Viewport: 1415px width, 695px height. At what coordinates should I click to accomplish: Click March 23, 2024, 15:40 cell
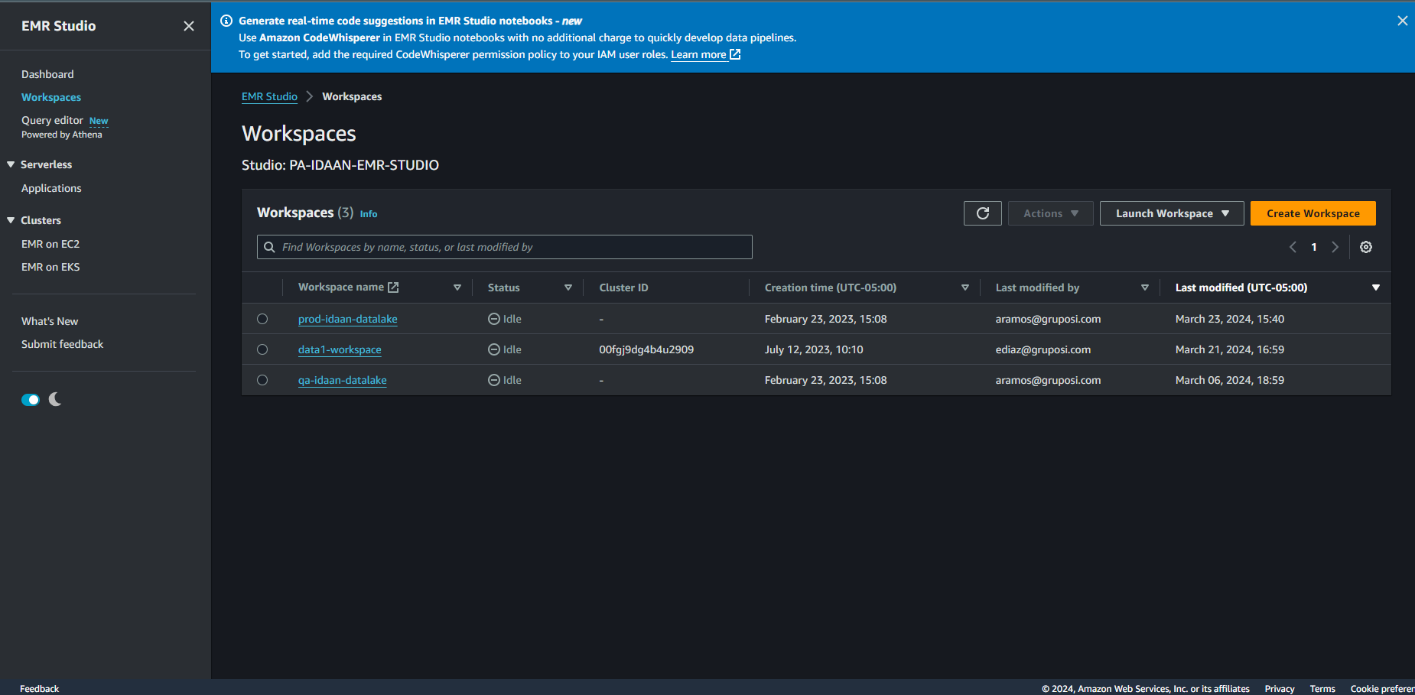tap(1230, 319)
